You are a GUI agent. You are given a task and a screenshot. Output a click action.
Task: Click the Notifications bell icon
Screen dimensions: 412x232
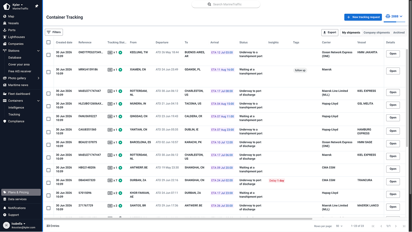pos(5,208)
